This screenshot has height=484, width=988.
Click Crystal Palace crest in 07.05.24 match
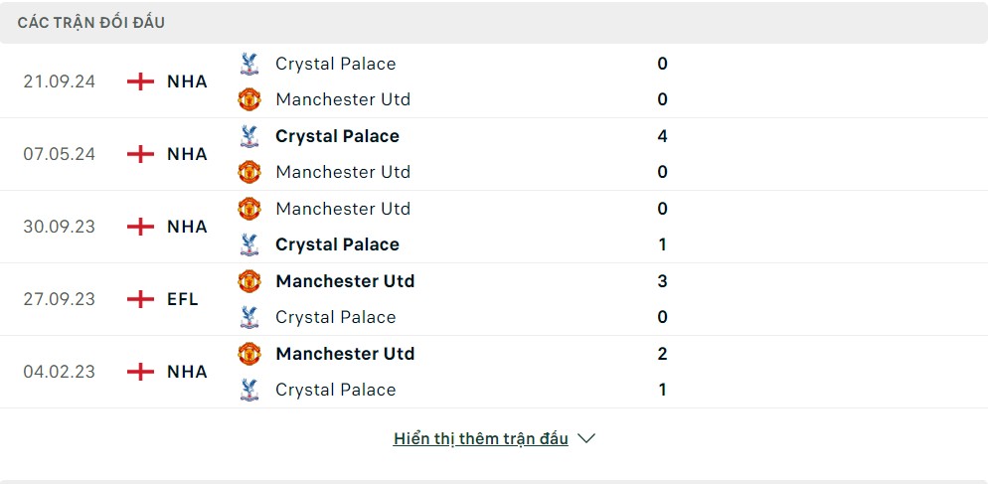249,136
